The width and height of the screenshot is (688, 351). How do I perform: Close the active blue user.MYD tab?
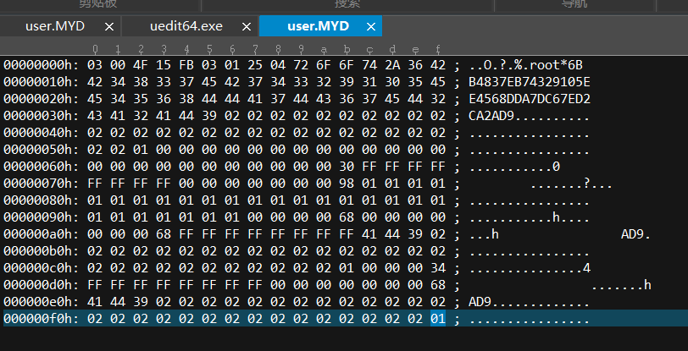coord(371,27)
